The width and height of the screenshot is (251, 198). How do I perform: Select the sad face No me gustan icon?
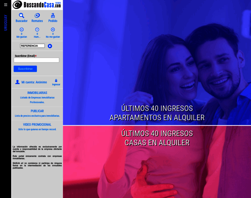click(x=53, y=29)
